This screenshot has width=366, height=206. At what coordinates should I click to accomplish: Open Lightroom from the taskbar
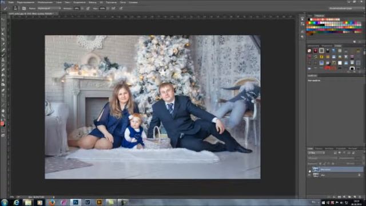[87, 202]
